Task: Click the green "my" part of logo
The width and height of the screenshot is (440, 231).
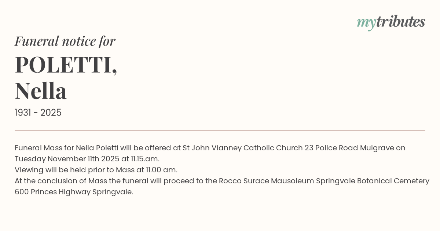Action: coord(366,23)
